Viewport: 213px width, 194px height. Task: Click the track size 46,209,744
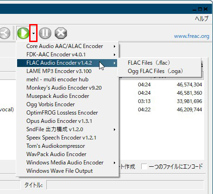189,109
